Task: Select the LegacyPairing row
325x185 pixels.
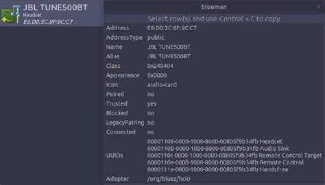Action: click(x=214, y=123)
